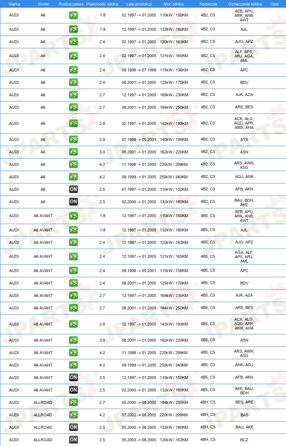Click the Rodzaj paliwa column header
The width and height of the screenshot is (286, 446).
(71, 4)
